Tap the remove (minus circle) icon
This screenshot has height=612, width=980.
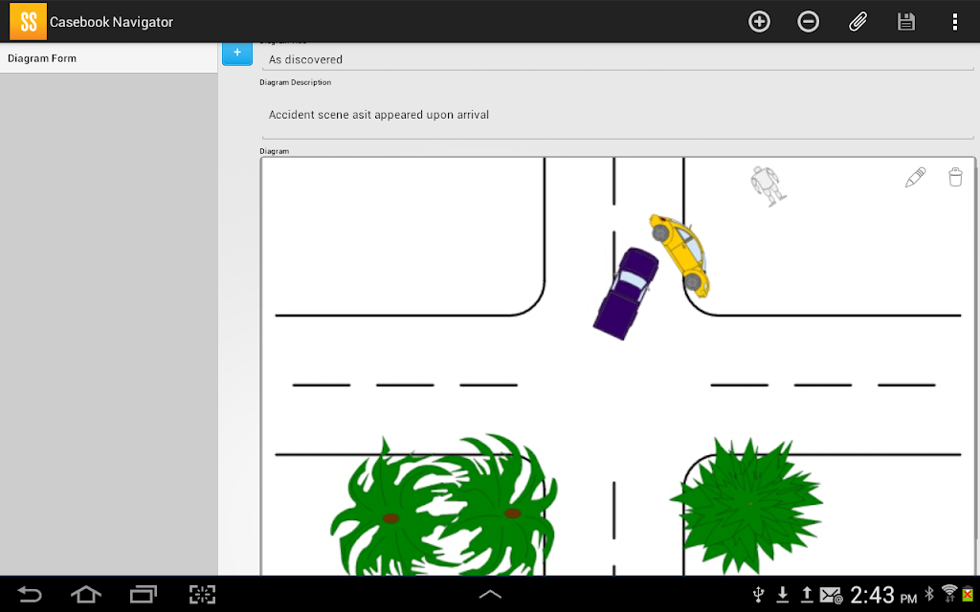coord(809,21)
